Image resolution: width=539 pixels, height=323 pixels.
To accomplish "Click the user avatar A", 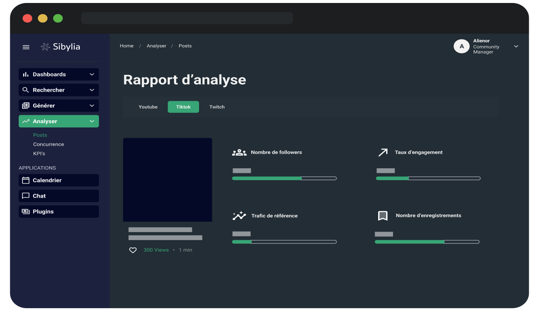I will tap(462, 46).
